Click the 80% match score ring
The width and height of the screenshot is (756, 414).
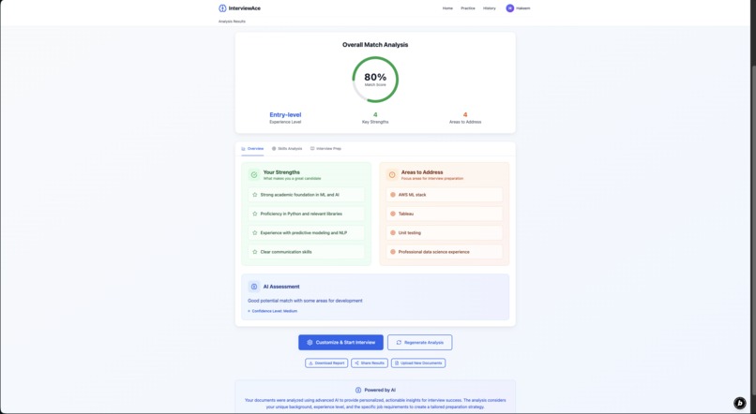tap(375, 80)
